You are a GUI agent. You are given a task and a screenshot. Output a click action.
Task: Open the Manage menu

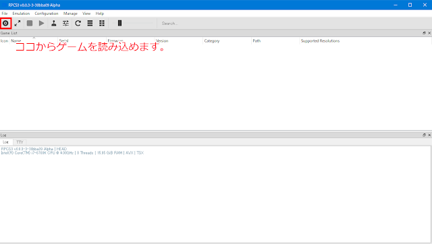pos(70,13)
